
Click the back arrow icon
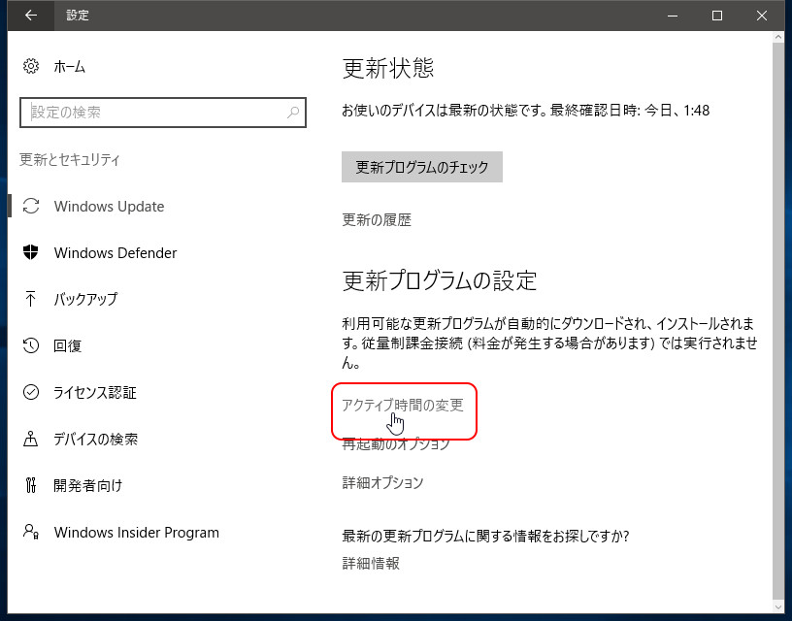tap(29, 16)
